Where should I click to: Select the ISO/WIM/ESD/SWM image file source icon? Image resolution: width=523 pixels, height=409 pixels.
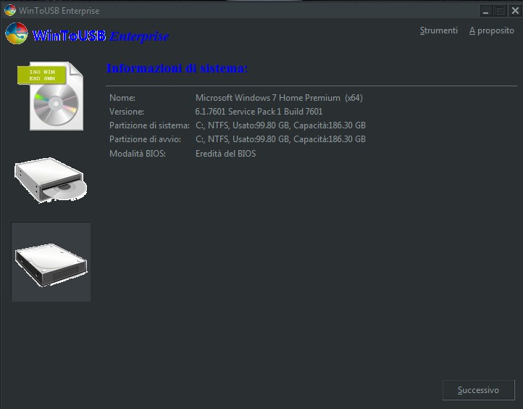[x=50, y=96]
